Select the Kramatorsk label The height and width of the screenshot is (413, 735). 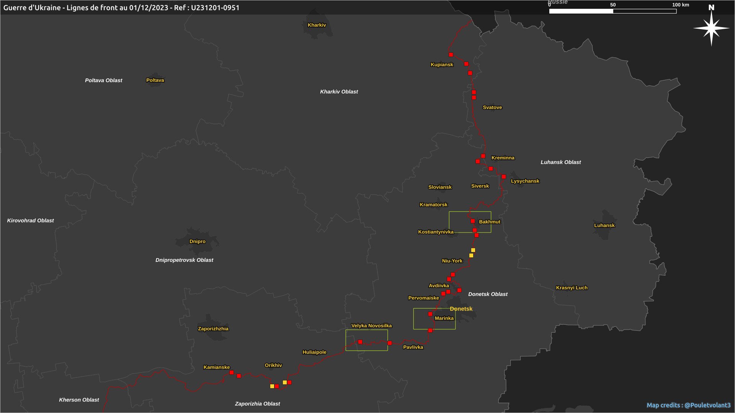[434, 205]
